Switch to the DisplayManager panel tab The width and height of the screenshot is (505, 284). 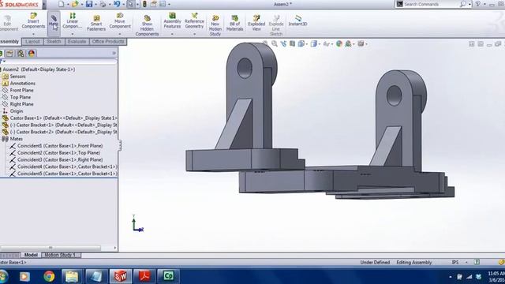pos(32,54)
